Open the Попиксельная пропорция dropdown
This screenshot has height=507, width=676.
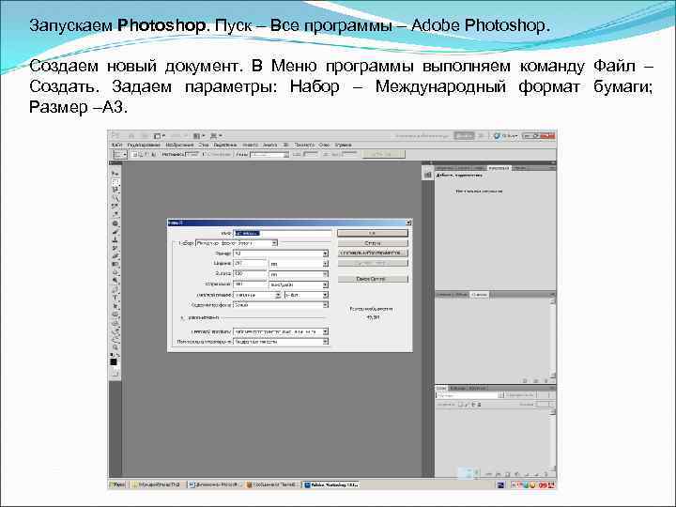pyautogui.click(x=280, y=342)
